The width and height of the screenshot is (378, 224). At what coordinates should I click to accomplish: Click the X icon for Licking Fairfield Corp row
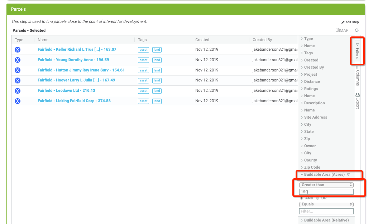[x=17, y=101]
